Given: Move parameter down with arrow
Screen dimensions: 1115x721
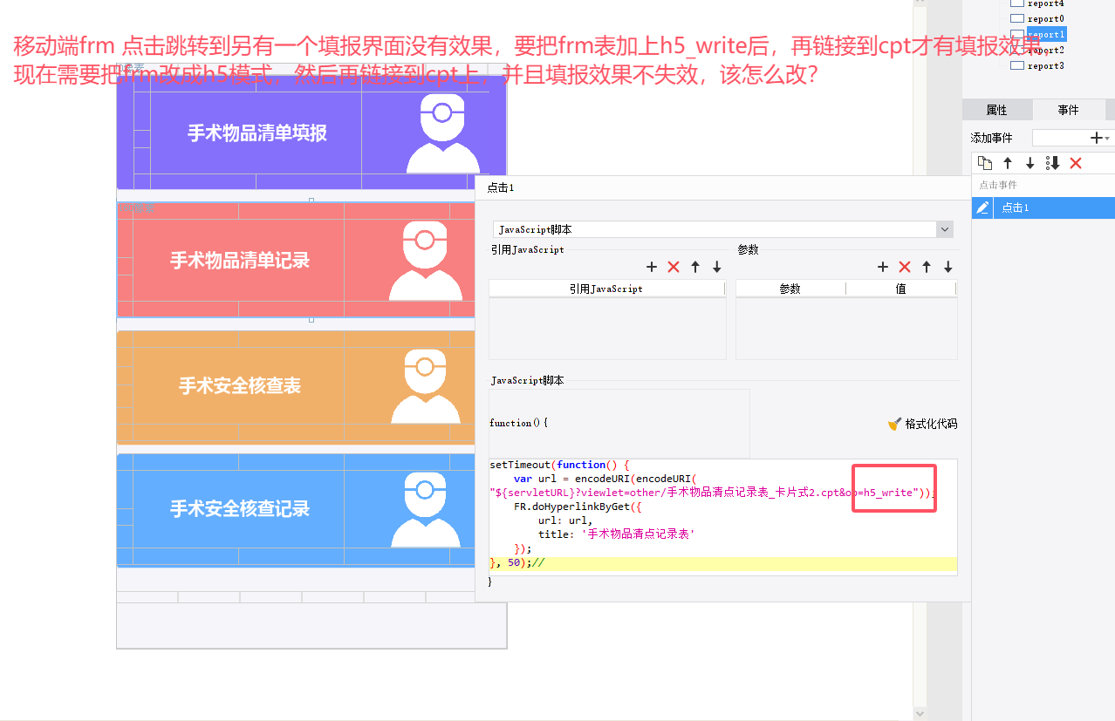Looking at the screenshot, I should pos(948,267).
